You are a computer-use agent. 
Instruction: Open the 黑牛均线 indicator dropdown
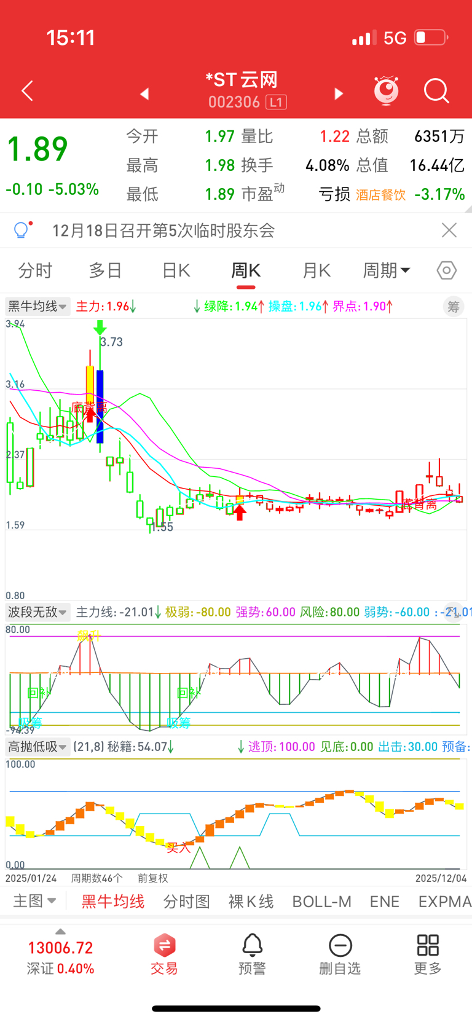pos(37,306)
